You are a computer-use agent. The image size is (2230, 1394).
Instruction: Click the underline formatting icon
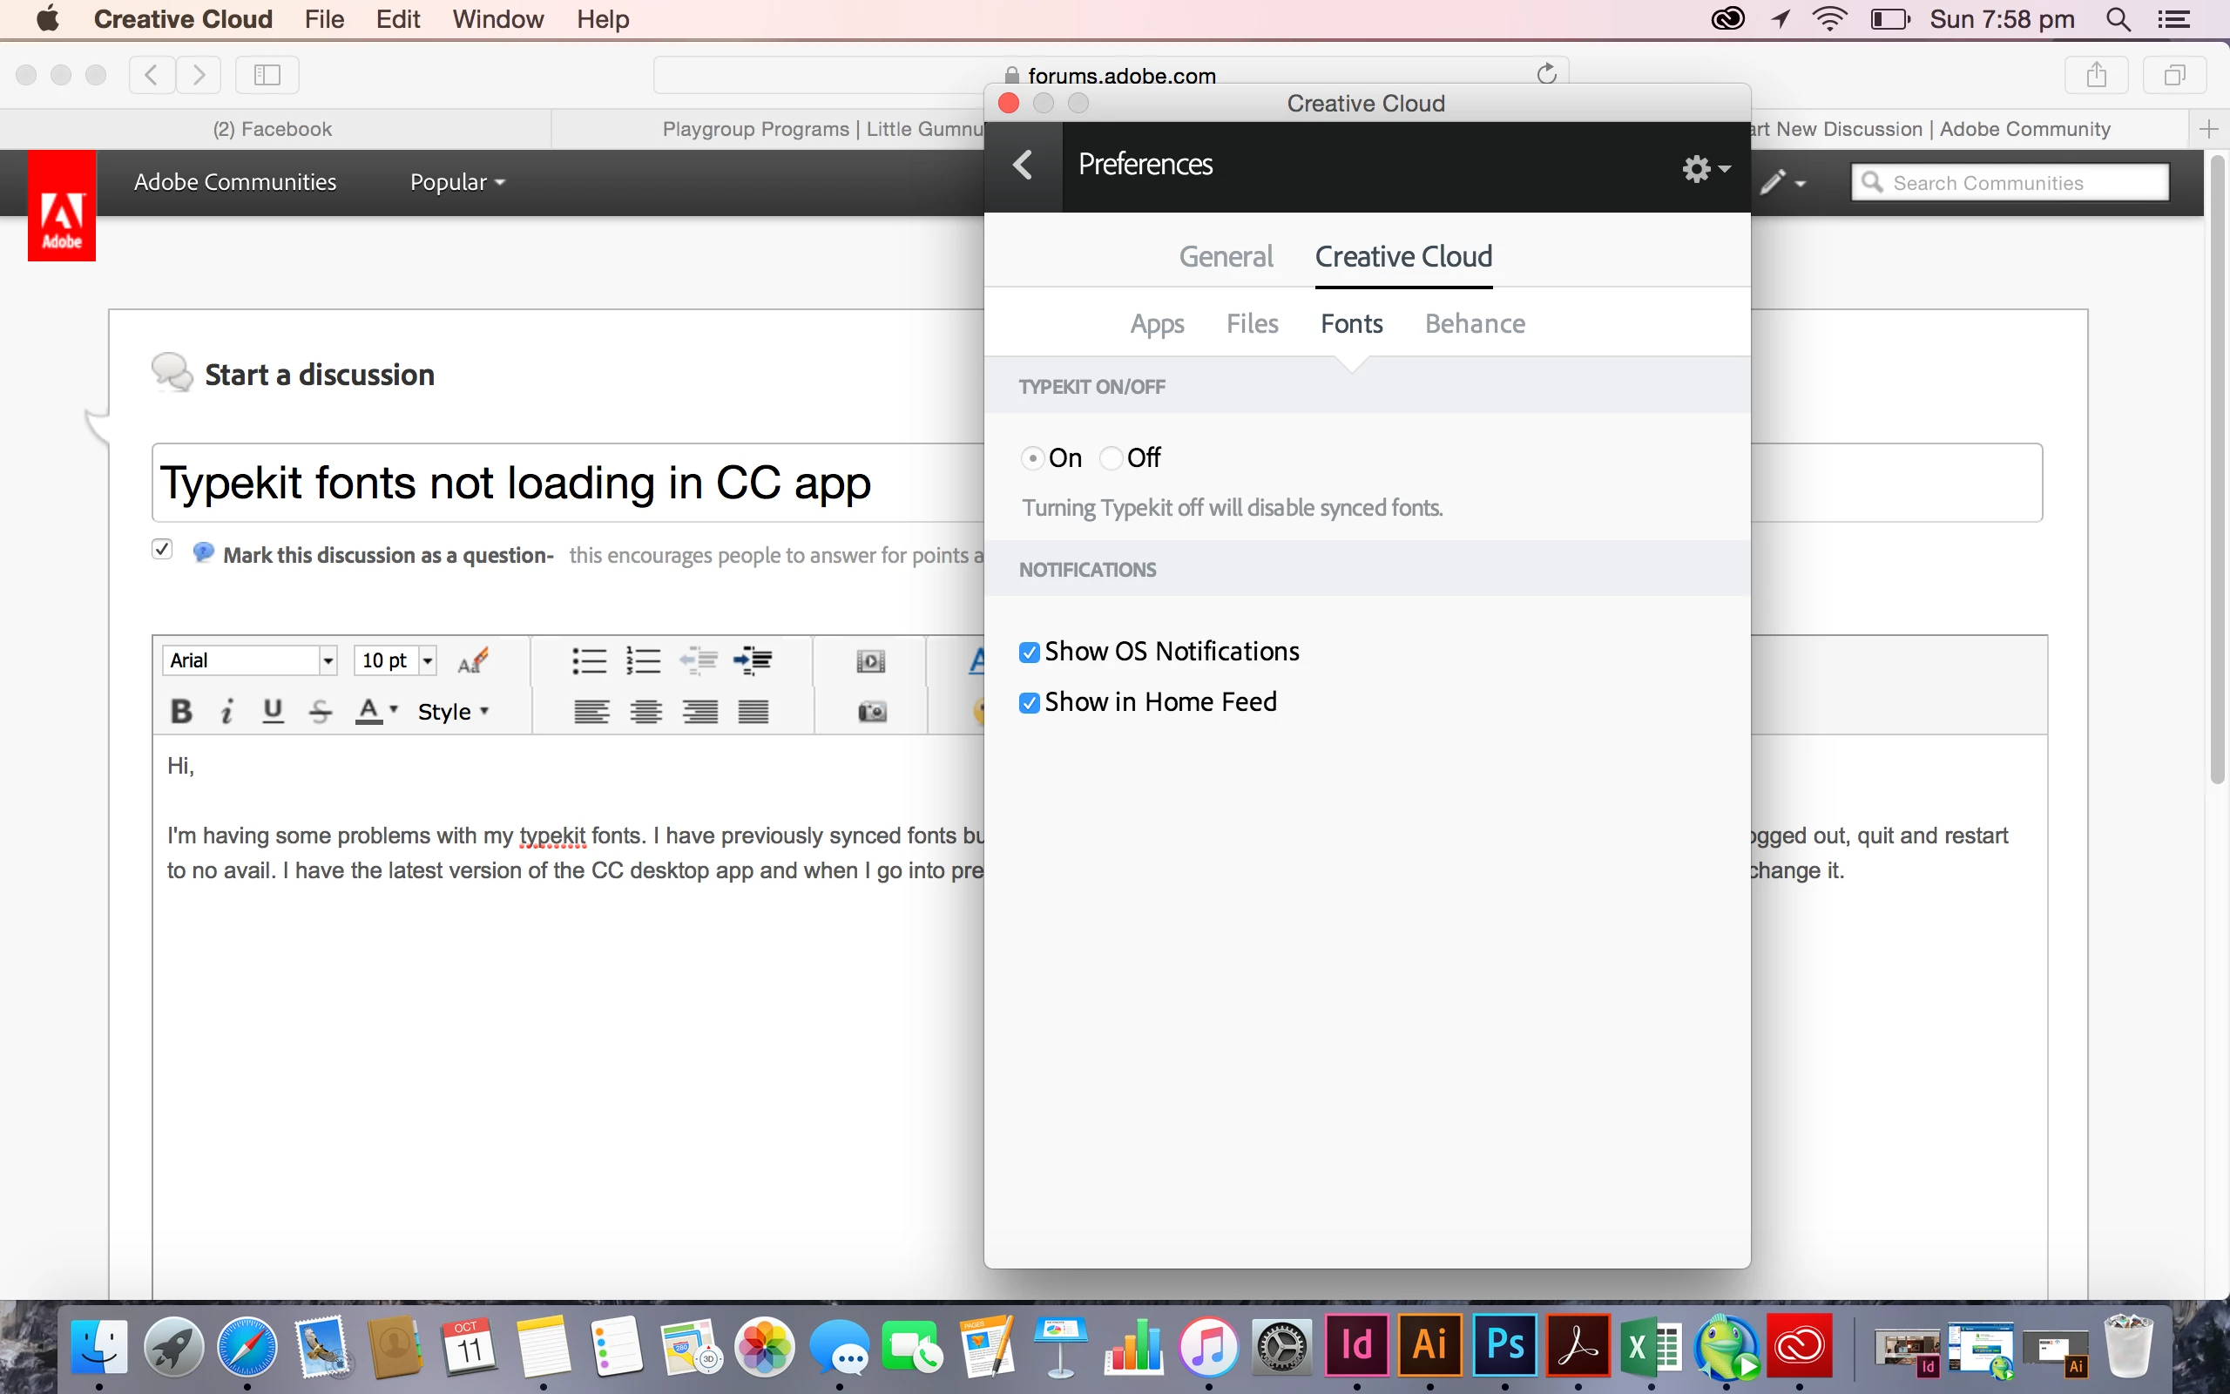273,711
